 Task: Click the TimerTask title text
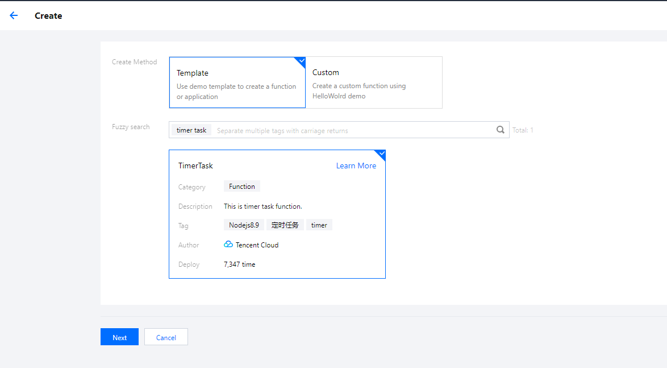(195, 166)
